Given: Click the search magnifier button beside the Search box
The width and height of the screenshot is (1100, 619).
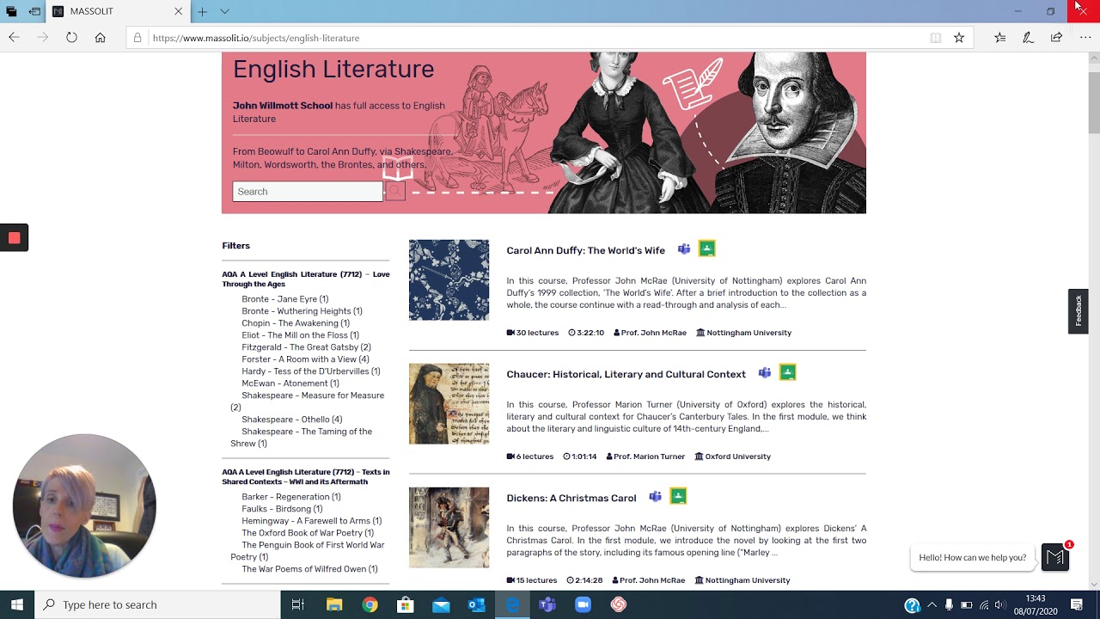Looking at the screenshot, I should [394, 191].
